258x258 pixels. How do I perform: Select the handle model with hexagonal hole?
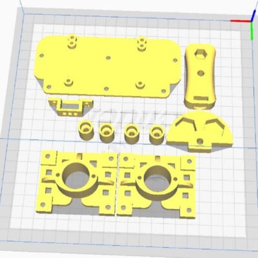(x=200, y=77)
